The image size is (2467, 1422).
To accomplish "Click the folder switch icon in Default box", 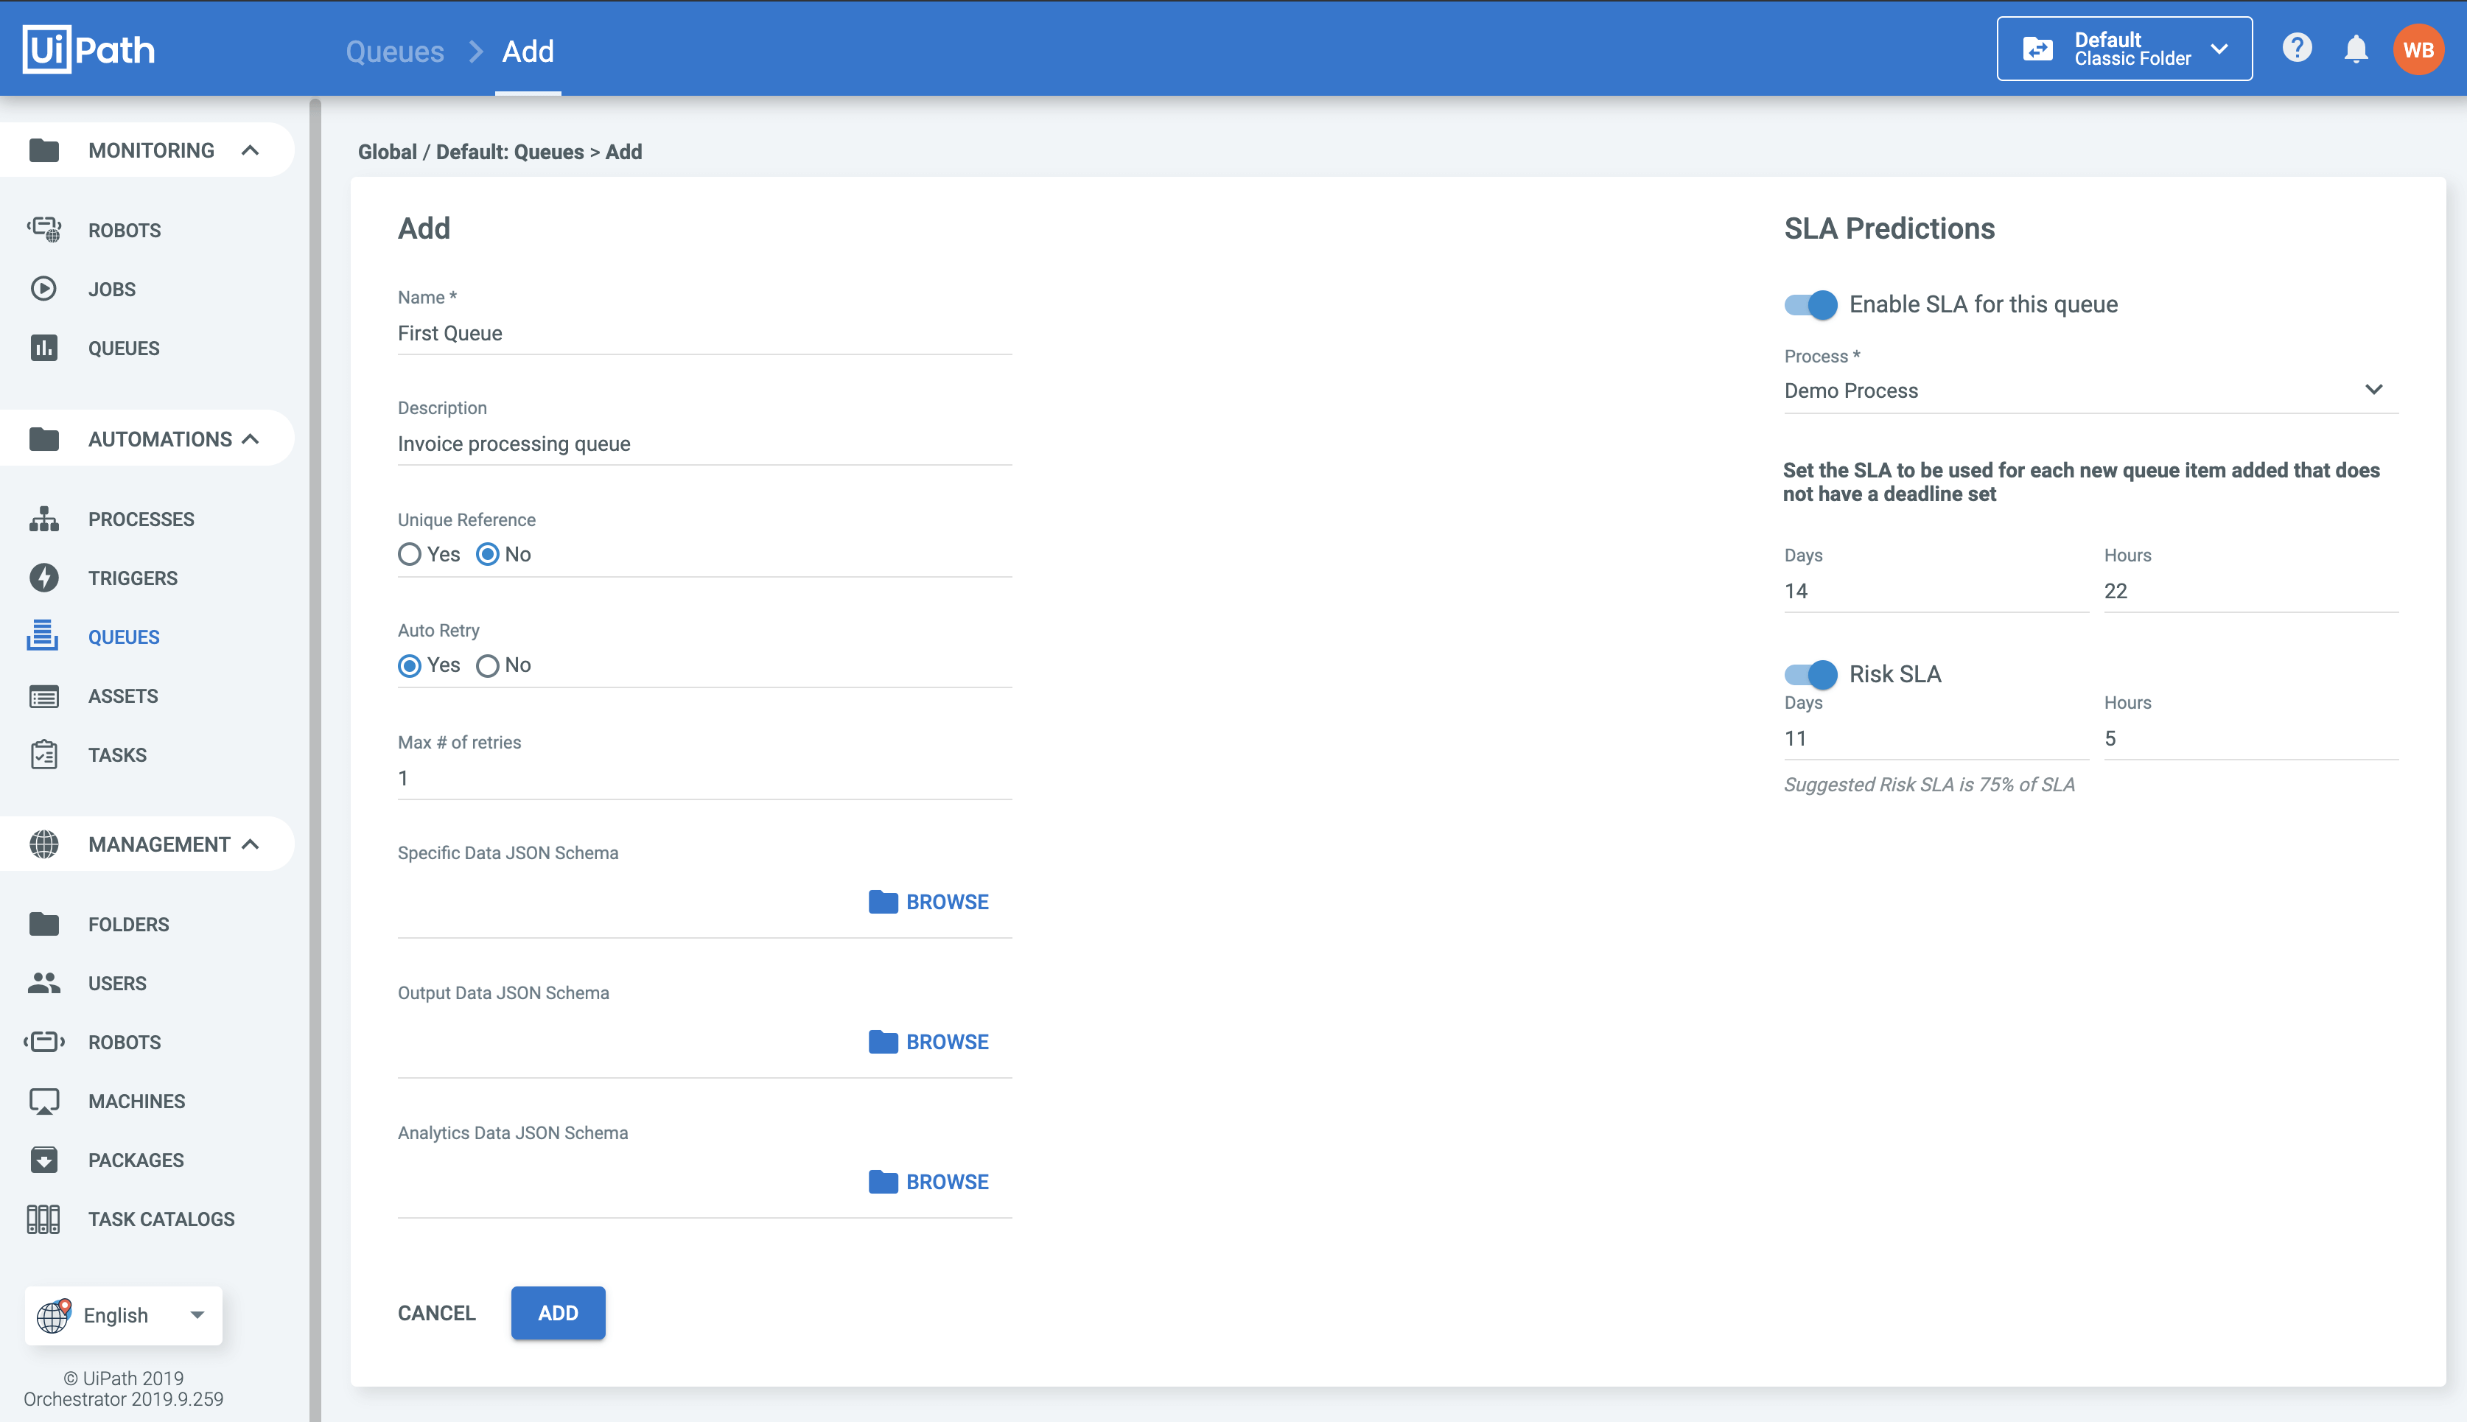I will coord(2037,49).
